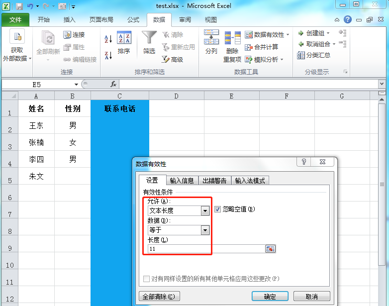Open customize quick access toolbar dropdown
The height and width of the screenshot is (306, 389).
coord(74,6)
